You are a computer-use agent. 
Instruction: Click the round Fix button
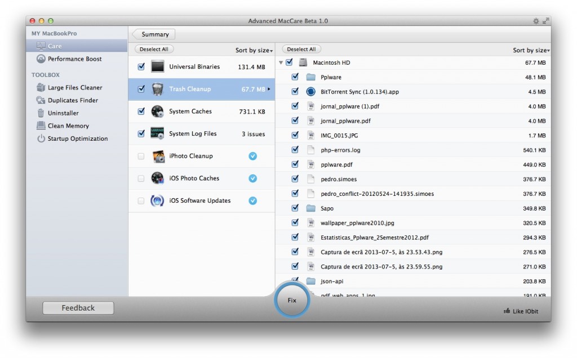tap(292, 300)
